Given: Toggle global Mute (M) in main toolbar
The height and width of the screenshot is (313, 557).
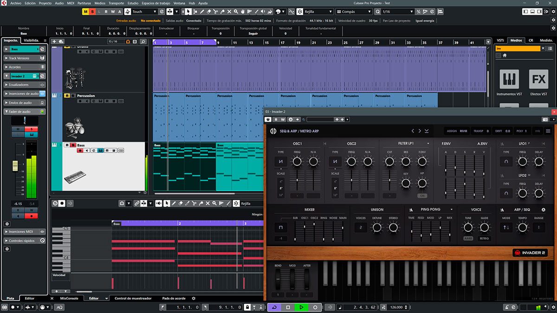Looking at the screenshot, I should point(86,12).
